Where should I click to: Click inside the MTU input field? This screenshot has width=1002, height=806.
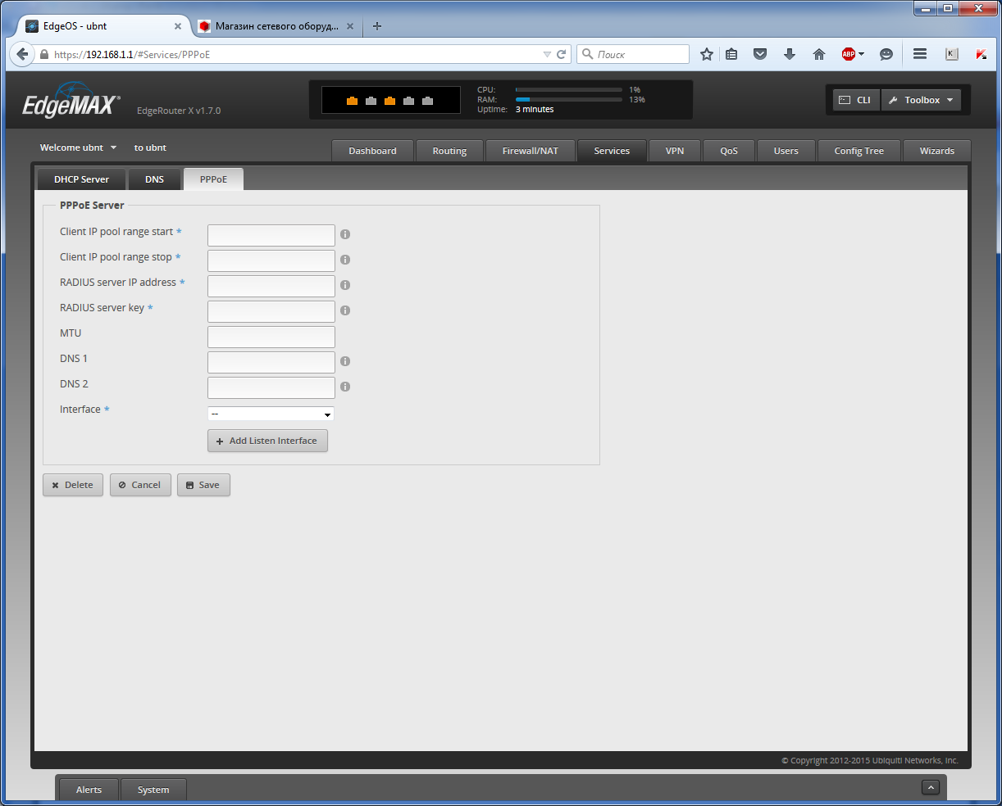[271, 336]
